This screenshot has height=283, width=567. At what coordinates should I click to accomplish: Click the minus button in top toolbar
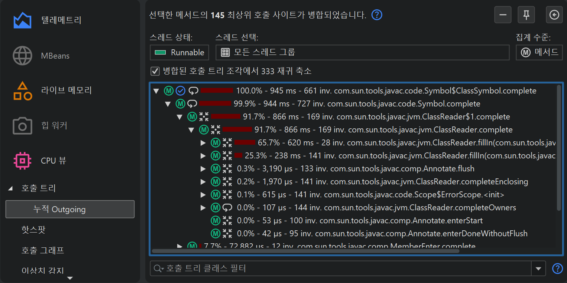pos(503,15)
